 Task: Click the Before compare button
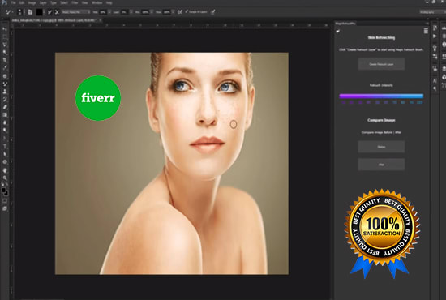click(x=381, y=147)
